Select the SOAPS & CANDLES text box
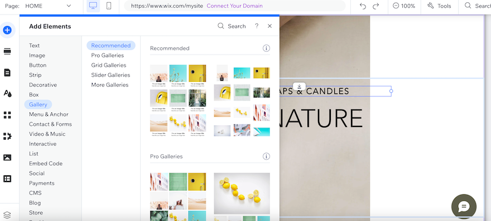 pos(335,91)
